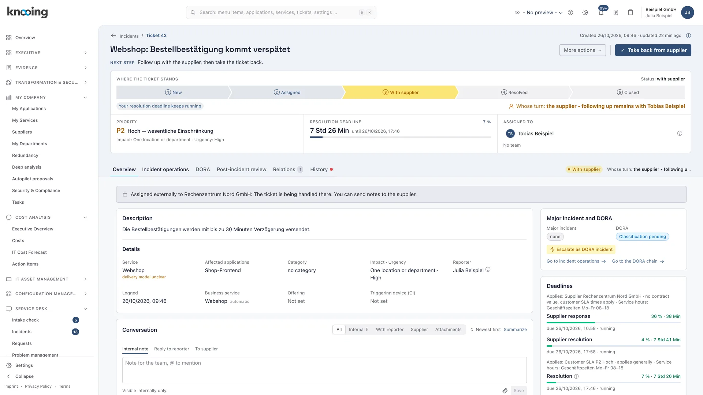Switch to To supplier compose tab
Screen dimensions: 703x395
(207, 349)
